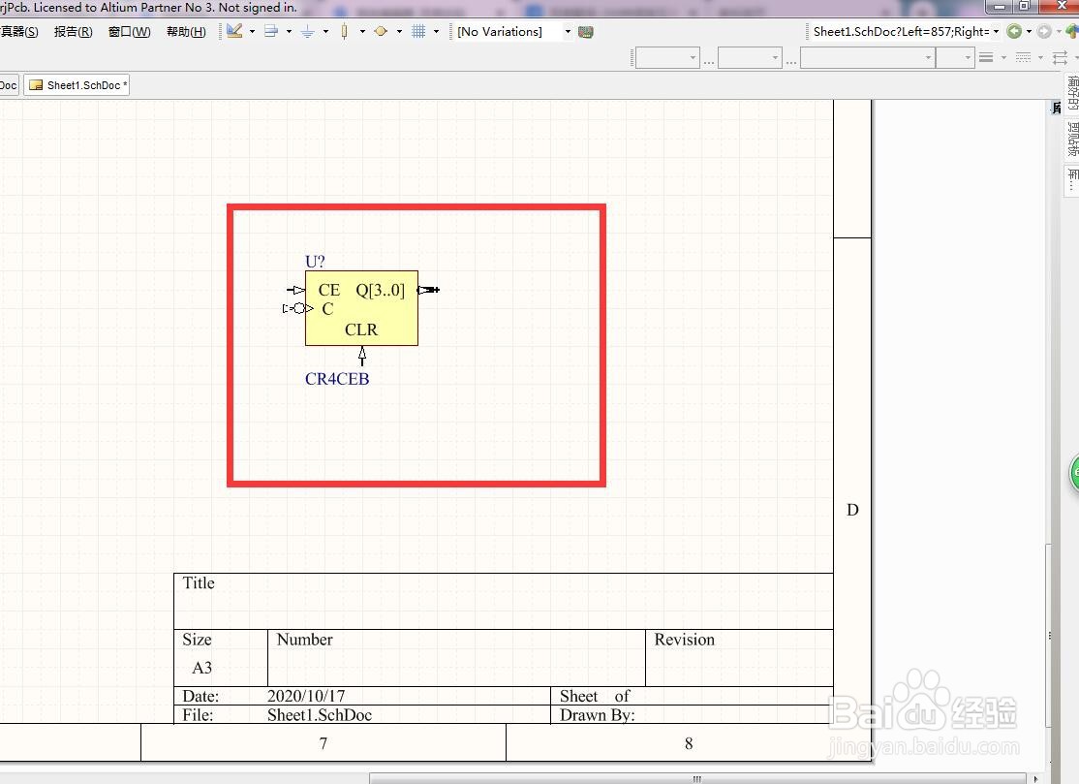Viewport: 1079px width, 784px height.
Task: Click the CE input pin
Action: [295, 290]
